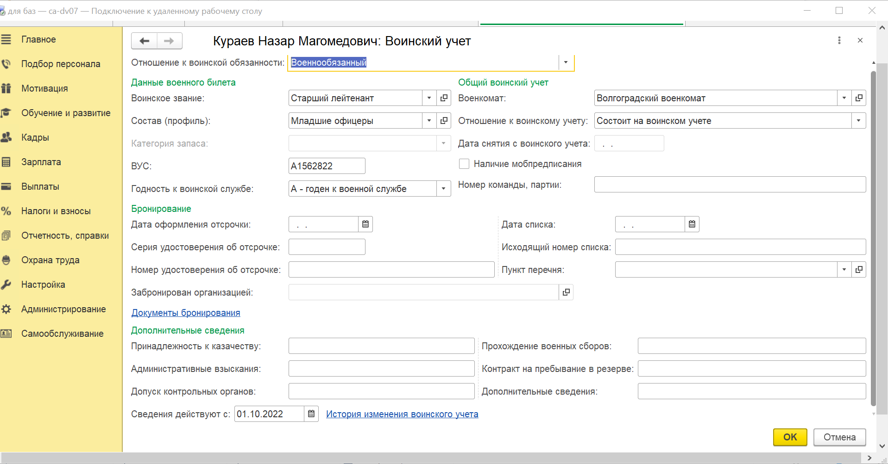Open Забронирован организацией selection icon
The image size is (888, 464).
[x=566, y=292]
